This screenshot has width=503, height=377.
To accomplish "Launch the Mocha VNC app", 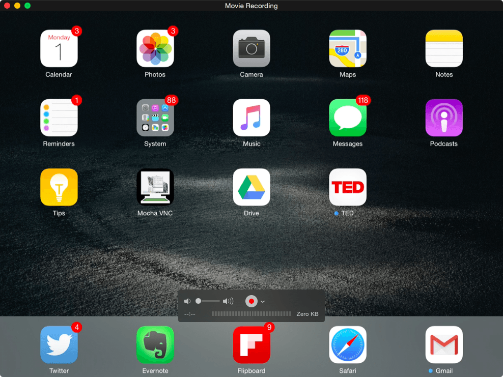I will (155, 187).
